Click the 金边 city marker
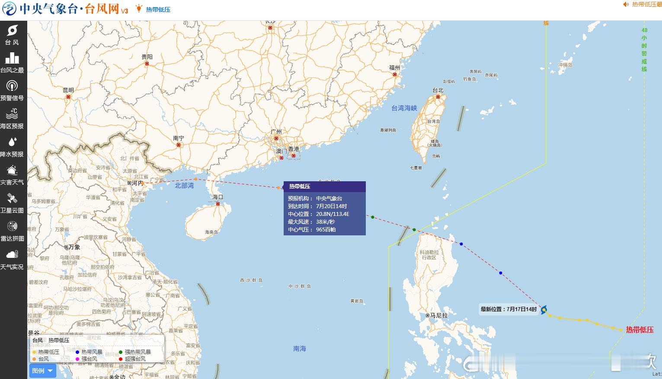662x379 pixels. (112, 377)
